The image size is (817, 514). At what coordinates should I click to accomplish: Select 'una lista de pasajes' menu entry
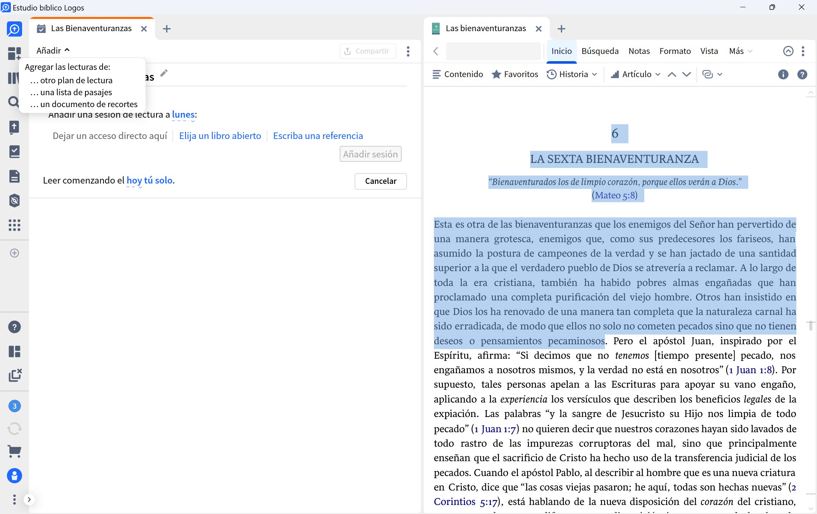point(71,92)
